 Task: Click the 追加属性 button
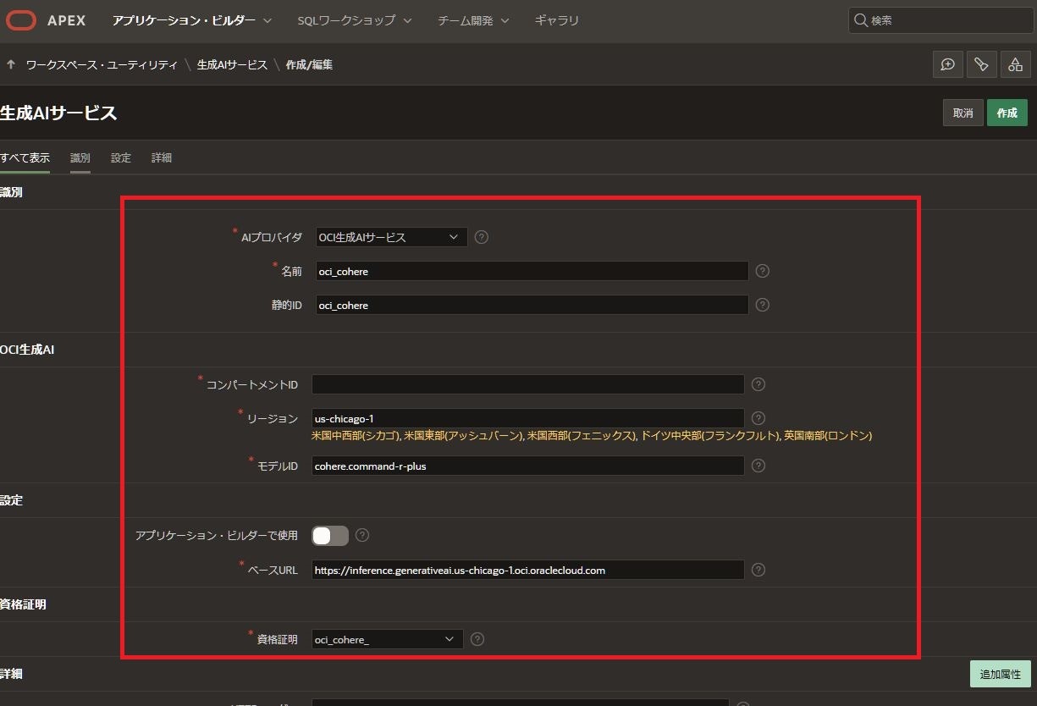point(1001,674)
